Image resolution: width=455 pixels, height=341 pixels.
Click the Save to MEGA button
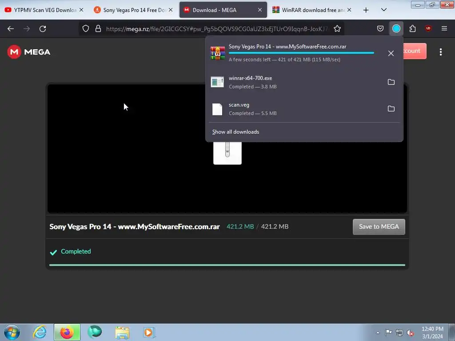tap(379, 227)
